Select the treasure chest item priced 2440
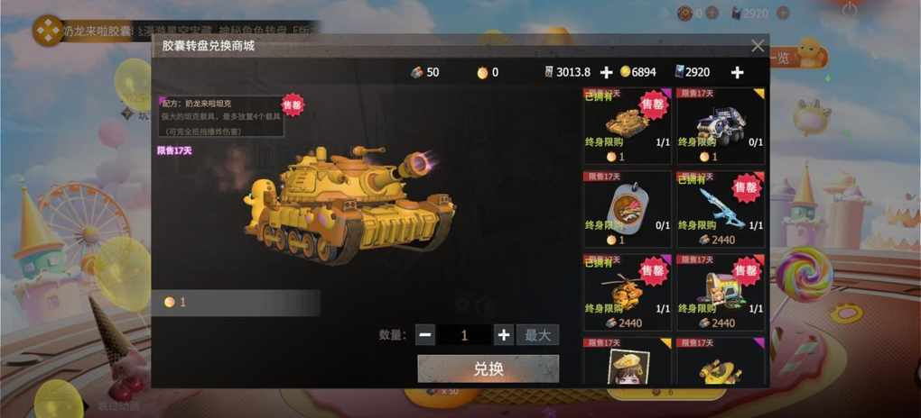Screen dimensions: 921x418 tap(721, 293)
